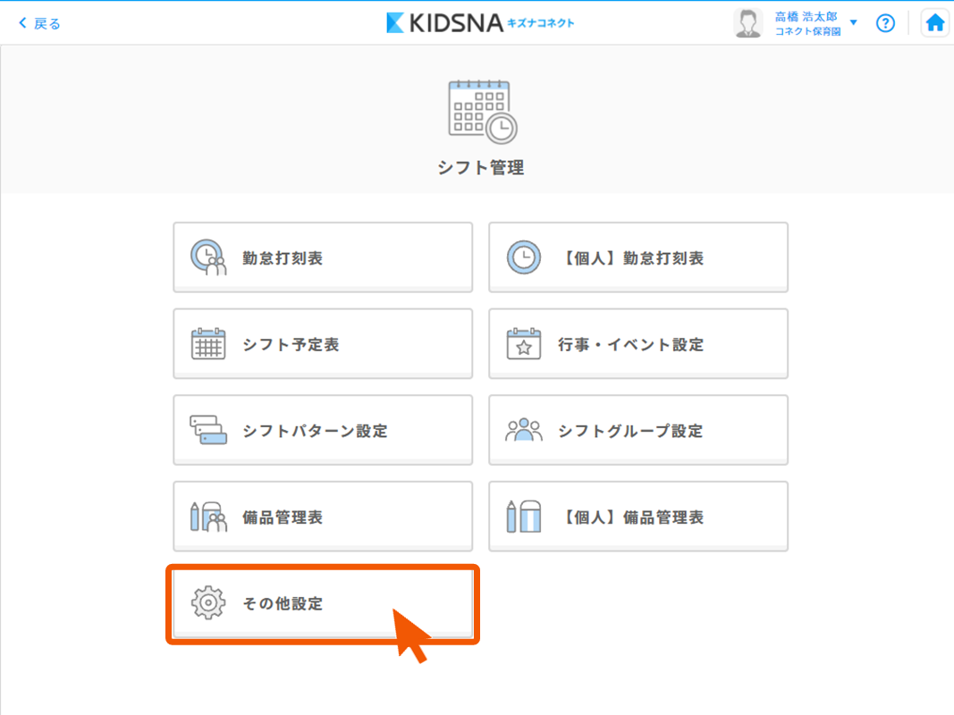Click the KIDSNA キズナコネクト logo

click(x=480, y=23)
